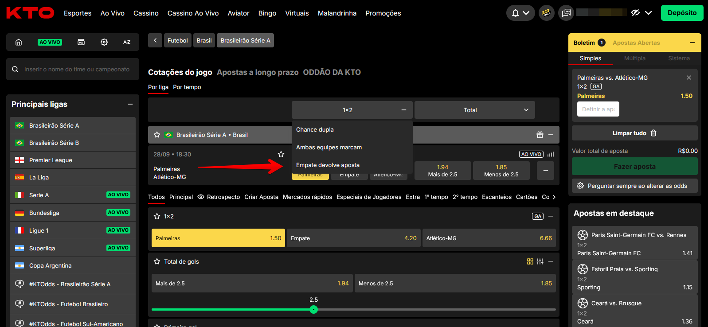This screenshot has width=708, height=327.
Task: Pick Mais de 2.5 in Total de gols
Action: 252,283
